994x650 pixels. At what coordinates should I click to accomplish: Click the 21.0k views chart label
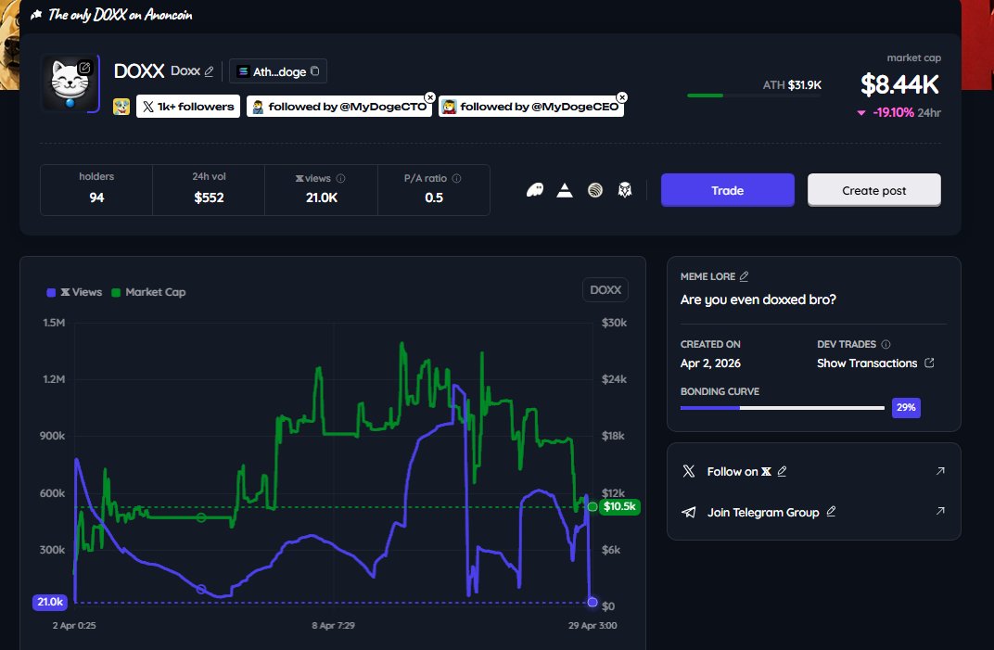pyautogui.click(x=50, y=602)
